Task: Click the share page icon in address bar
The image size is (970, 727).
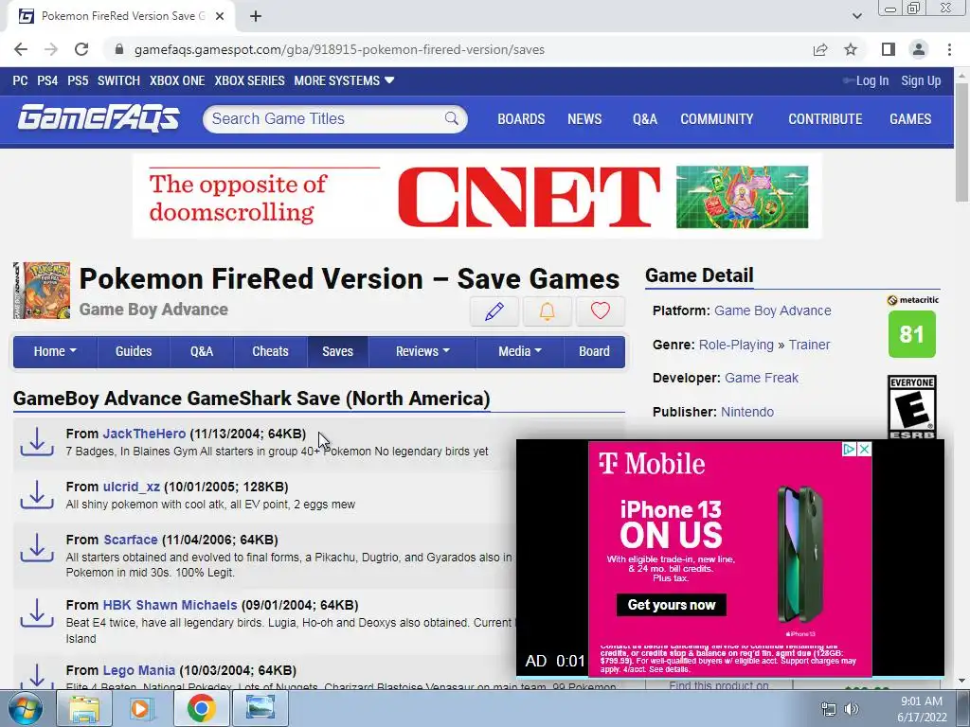Action: 820,49
